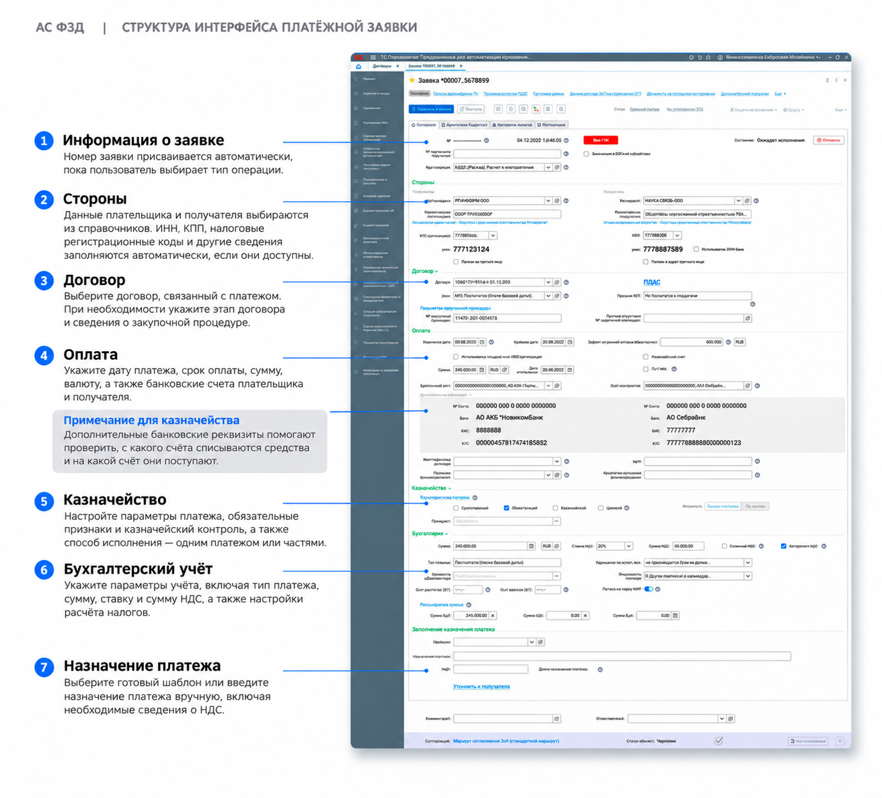This screenshot has width=882, height=798.
Task: Switch off the blue toggle in the Бухгалтерия section
Action: (648, 589)
